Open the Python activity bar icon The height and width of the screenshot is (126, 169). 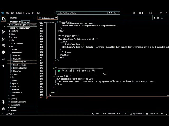pyautogui.click(x=3, y=52)
